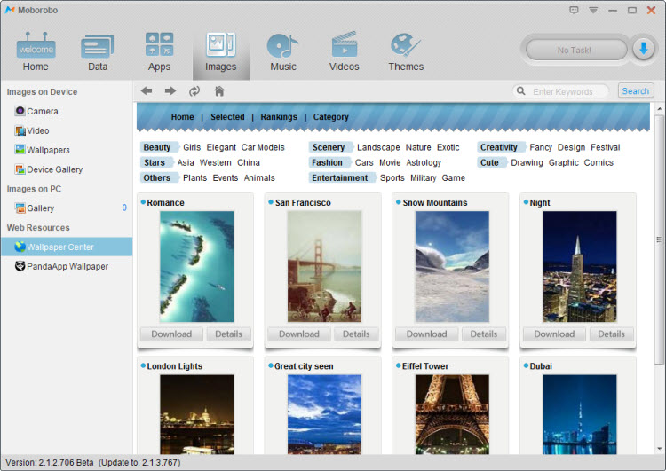Download the Romance wallpaper
The width and height of the screenshot is (666, 471).
coord(171,334)
